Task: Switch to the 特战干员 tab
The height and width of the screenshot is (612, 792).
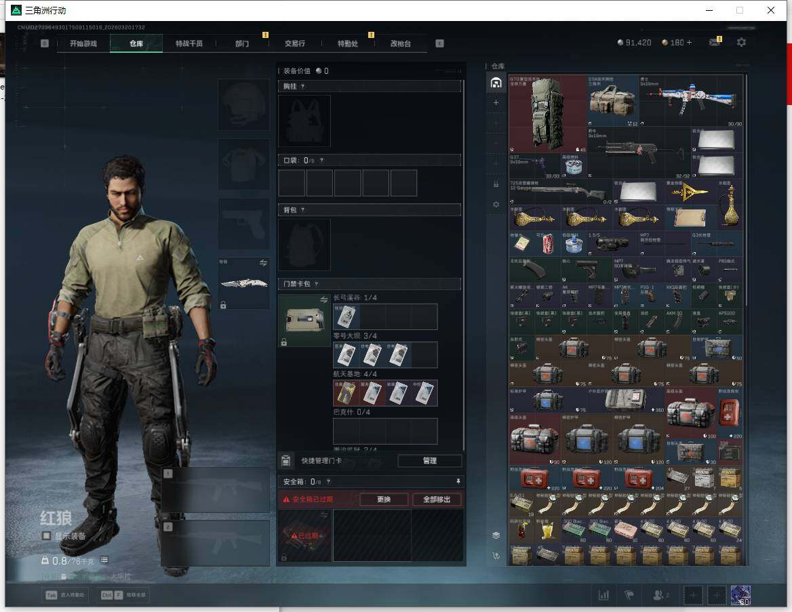Action: click(189, 43)
